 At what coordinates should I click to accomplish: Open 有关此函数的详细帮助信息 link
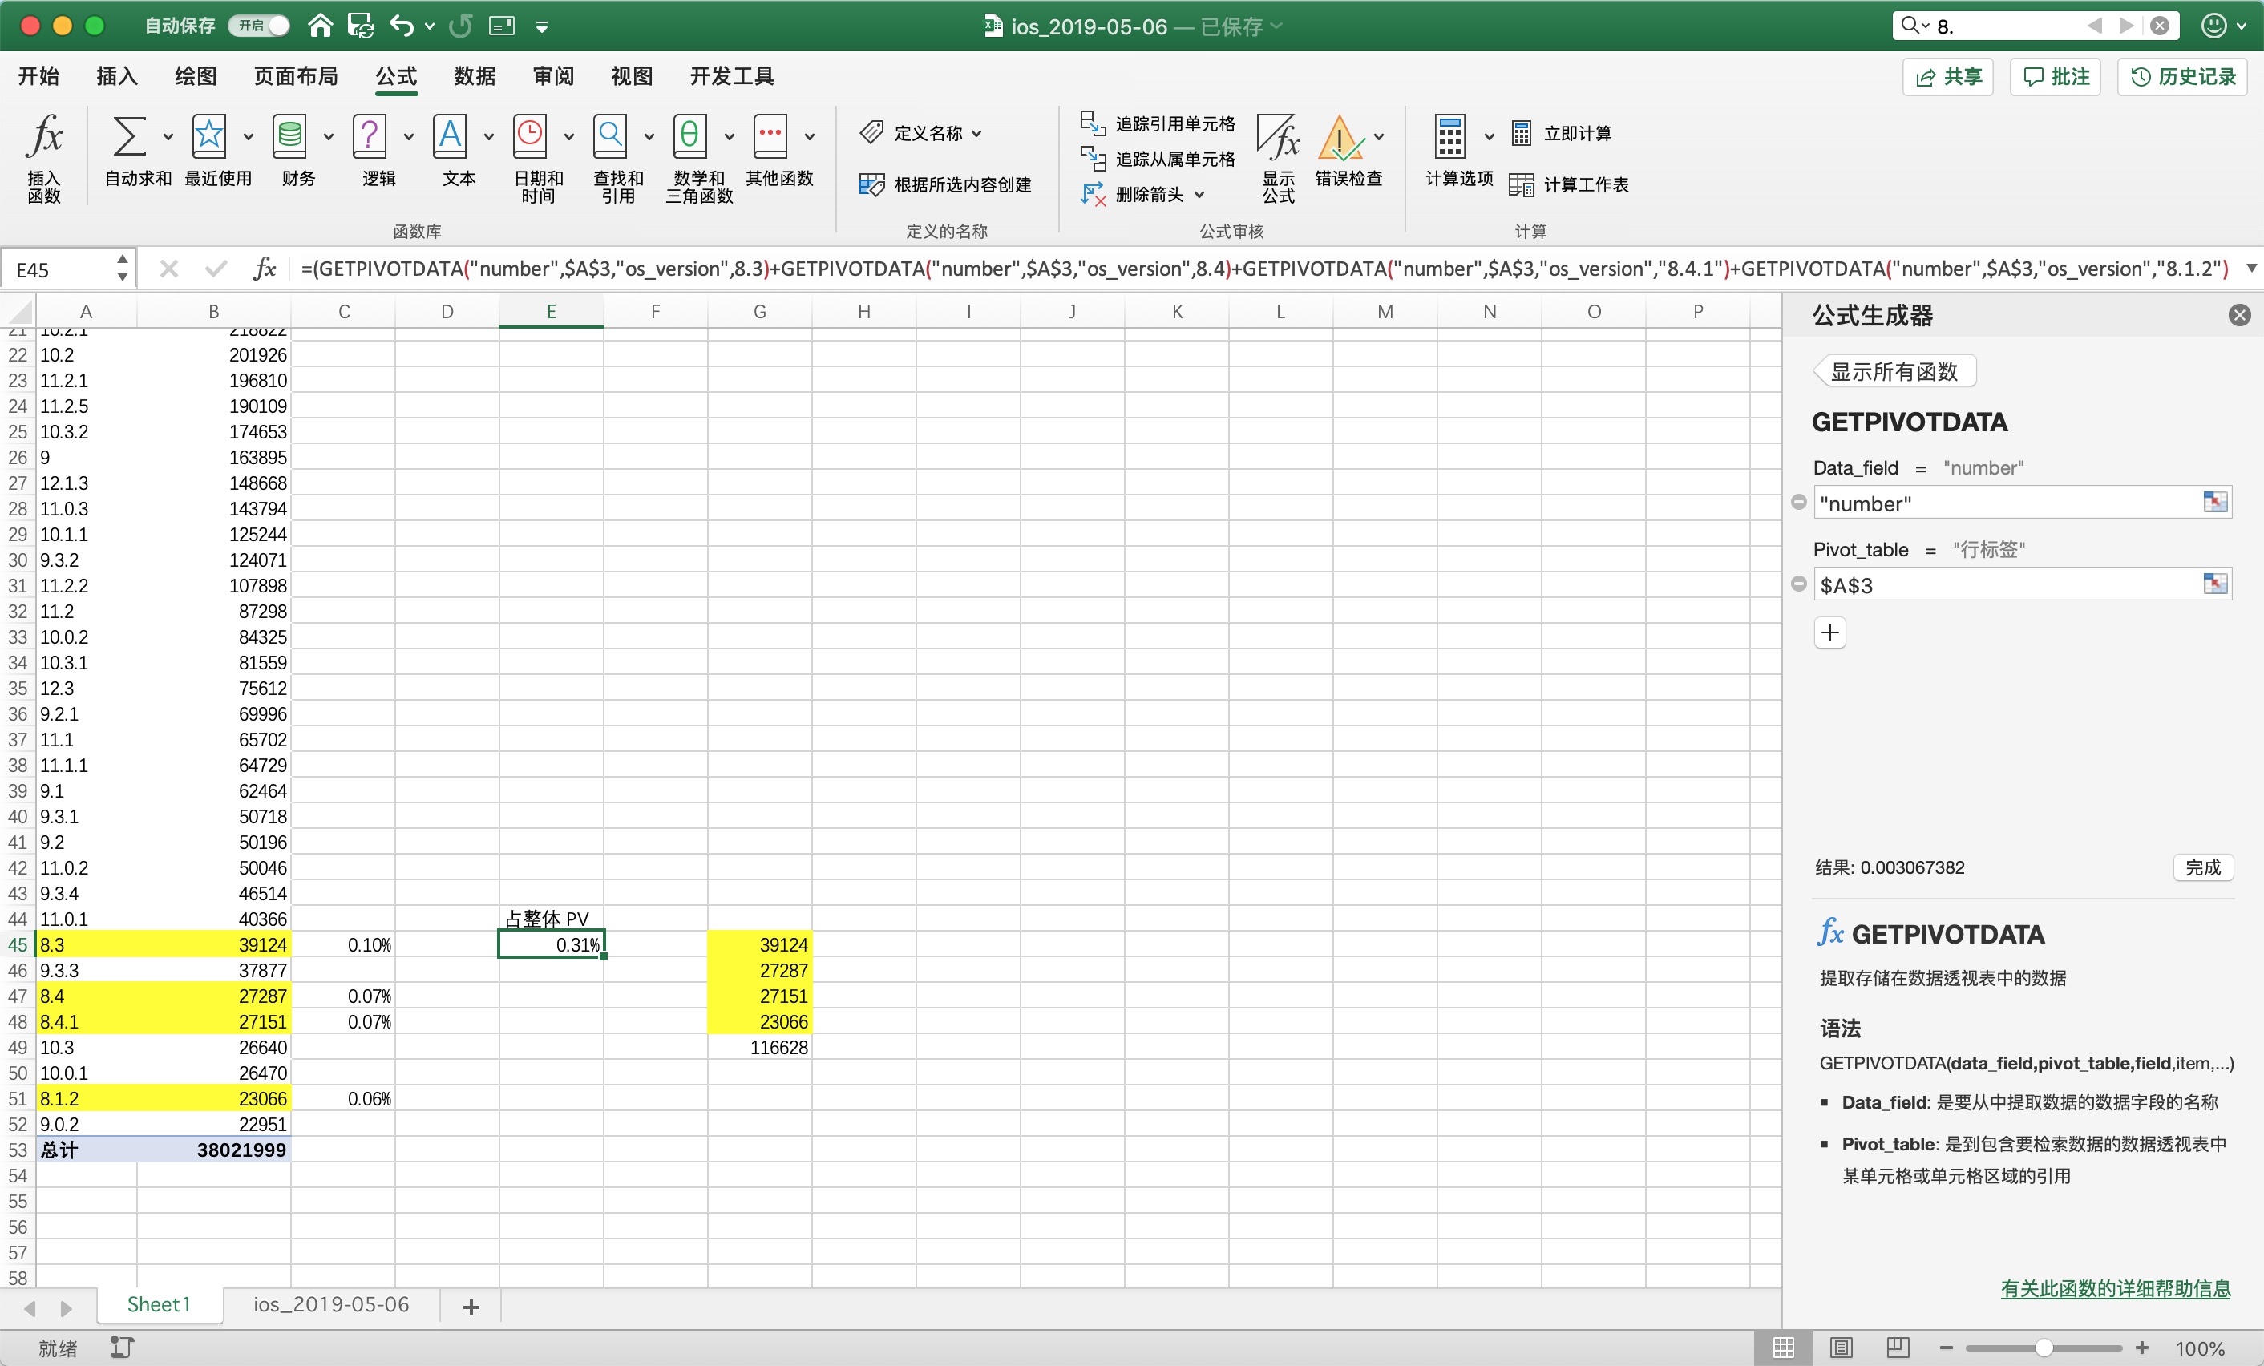pos(2115,1289)
